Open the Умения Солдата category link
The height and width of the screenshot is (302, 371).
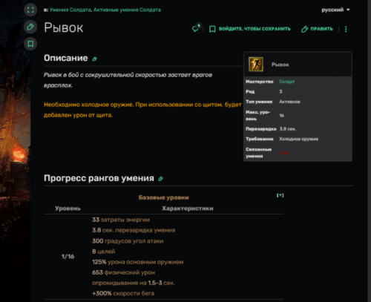[x=70, y=10]
